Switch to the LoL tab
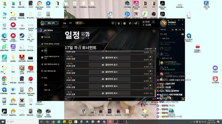The width and height of the screenshot is (222, 124). pos(65,23)
